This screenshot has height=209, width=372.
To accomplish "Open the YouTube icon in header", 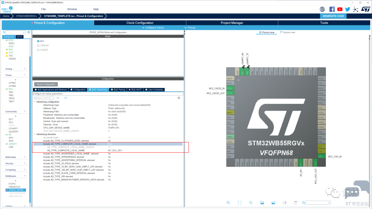I will tap(340, 9).
